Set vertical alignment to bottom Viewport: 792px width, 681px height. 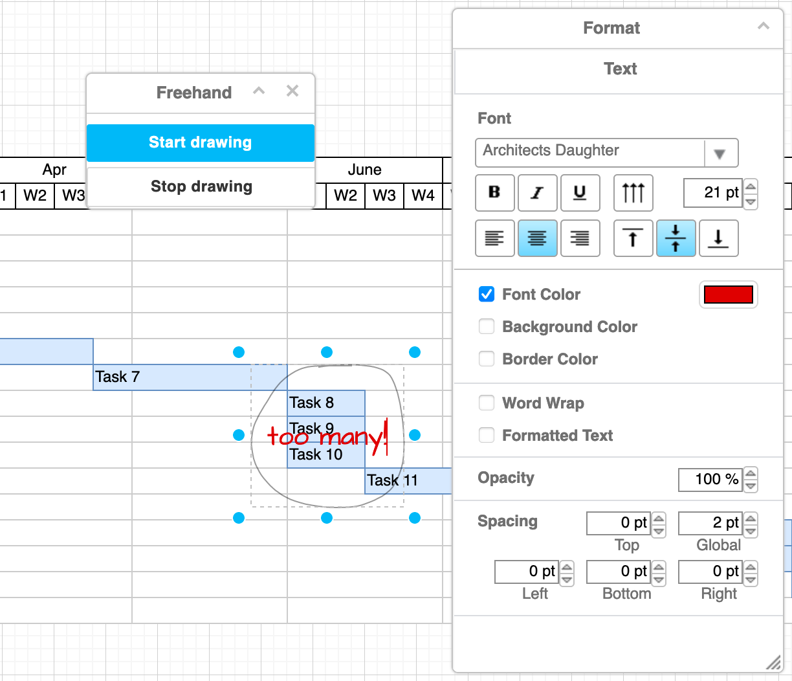(x=718, y=238)
